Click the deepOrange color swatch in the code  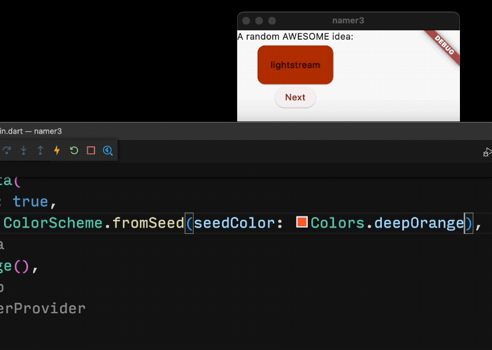coord(302,222)
